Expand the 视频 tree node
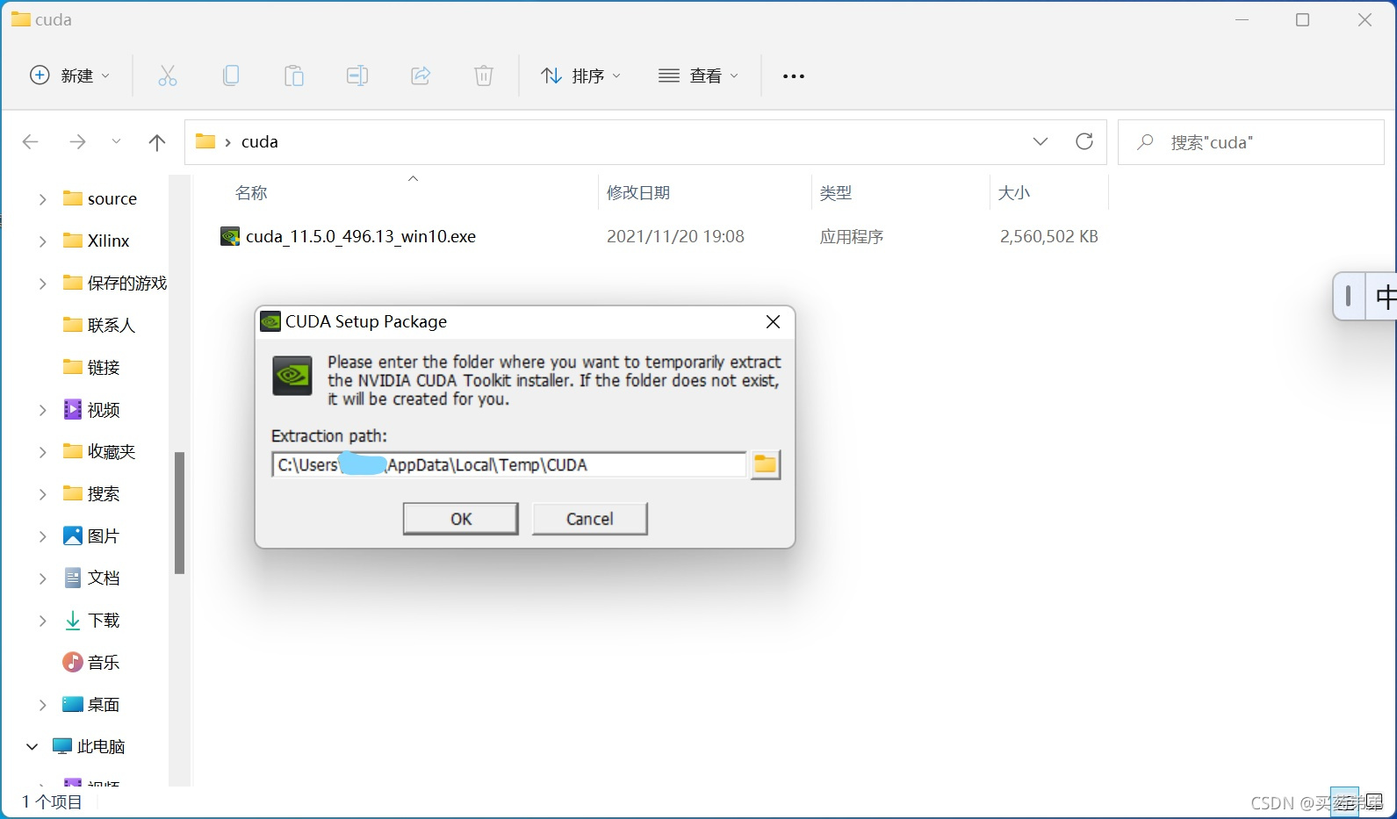This screenshot has height=819, width=1397. point(42,410)
